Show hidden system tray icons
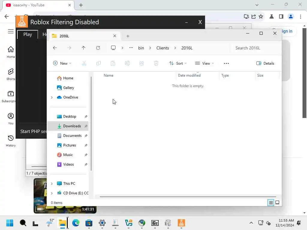The height and width of the screenshot is (230, 307). point(251,223)
